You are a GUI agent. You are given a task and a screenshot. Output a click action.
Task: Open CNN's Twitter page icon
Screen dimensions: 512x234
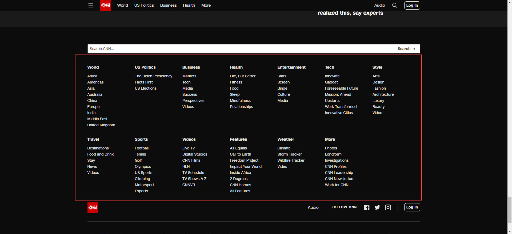pyautogui.click(x=377, y=207)
